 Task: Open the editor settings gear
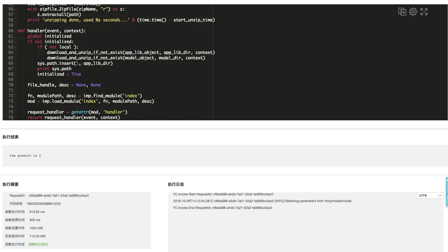click(x=413, y=12)
